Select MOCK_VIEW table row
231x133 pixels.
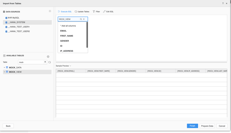(x=27, y=72)
